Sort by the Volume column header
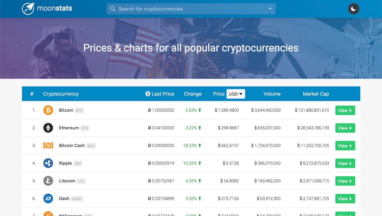The height and width of the screenshot is (216, 382). pyautogui.click(x=272, y=94)
